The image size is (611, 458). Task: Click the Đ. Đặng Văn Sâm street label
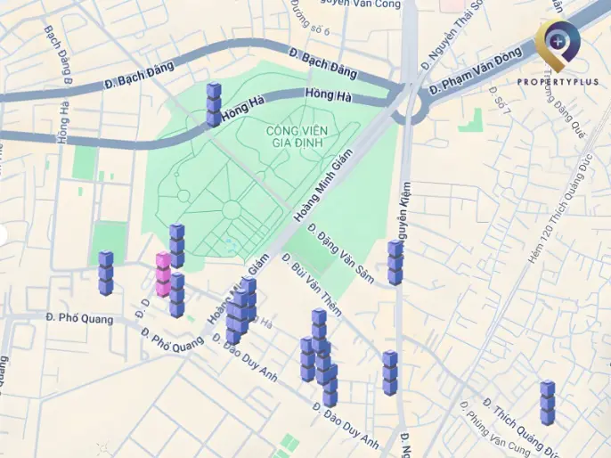(340, 253)
